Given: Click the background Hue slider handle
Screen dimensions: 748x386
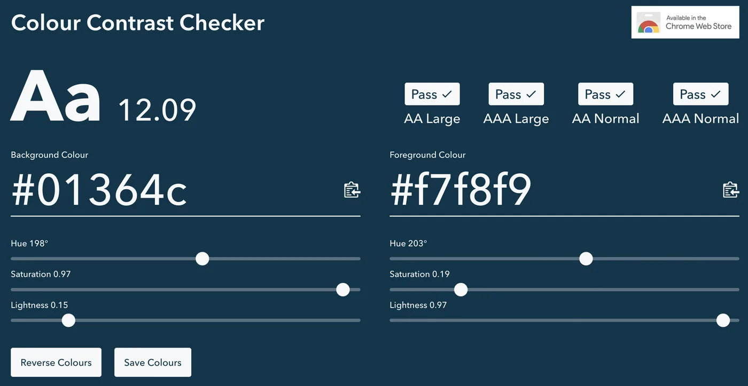Looking at the screenshot, I should point(202,259).
